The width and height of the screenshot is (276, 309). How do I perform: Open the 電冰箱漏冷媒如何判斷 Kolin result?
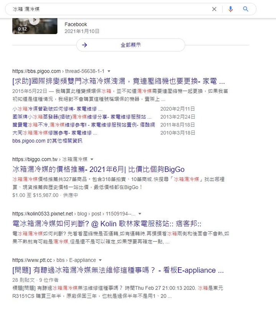(x=107, y=224)
